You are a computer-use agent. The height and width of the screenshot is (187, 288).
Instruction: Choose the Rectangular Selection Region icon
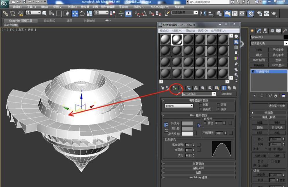click(x=59, y=13)
